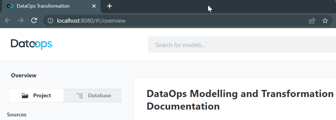Bookmark this page with star icon
The width and height of the screenshot is (336, 120).
tap(325, 21)
